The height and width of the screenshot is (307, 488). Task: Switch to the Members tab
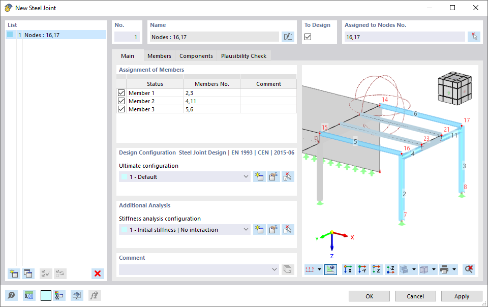[x=159, y=56]
